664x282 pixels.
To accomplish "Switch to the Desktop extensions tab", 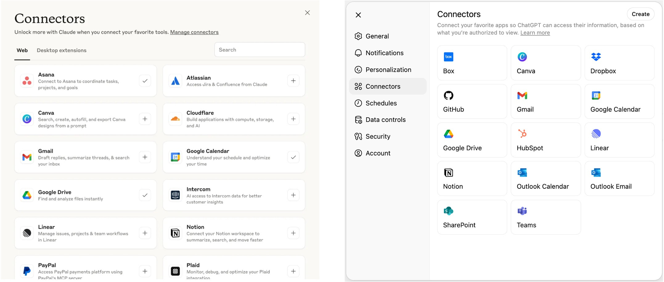I will [62, 50].
